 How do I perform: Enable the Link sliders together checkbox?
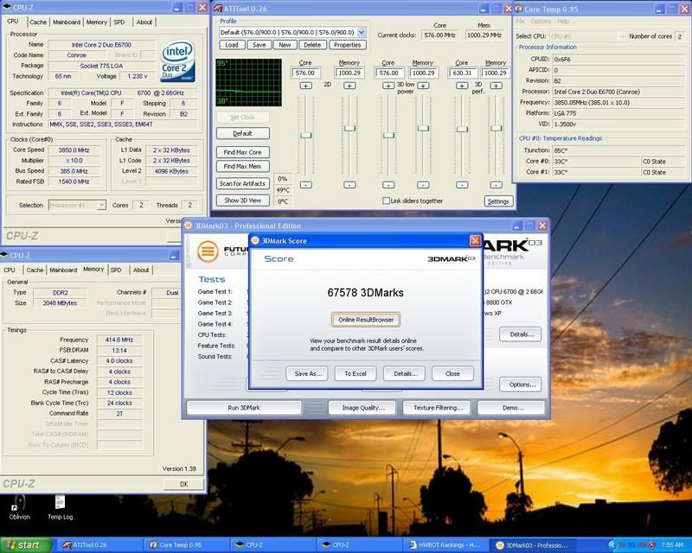tap(386, 200)
